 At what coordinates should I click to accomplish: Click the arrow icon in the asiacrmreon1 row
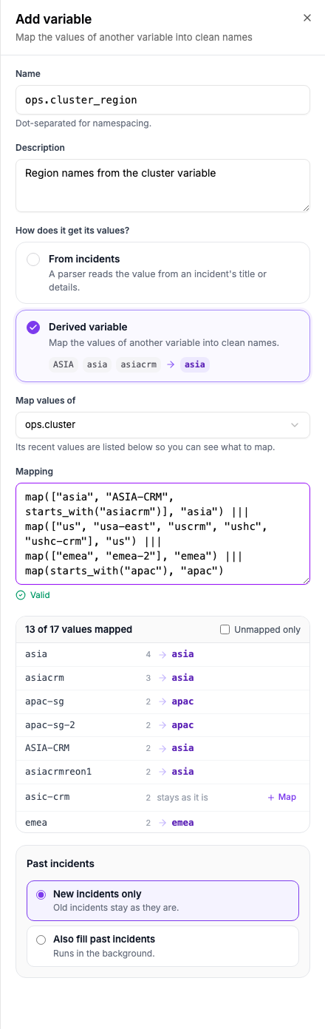[162, 772]
